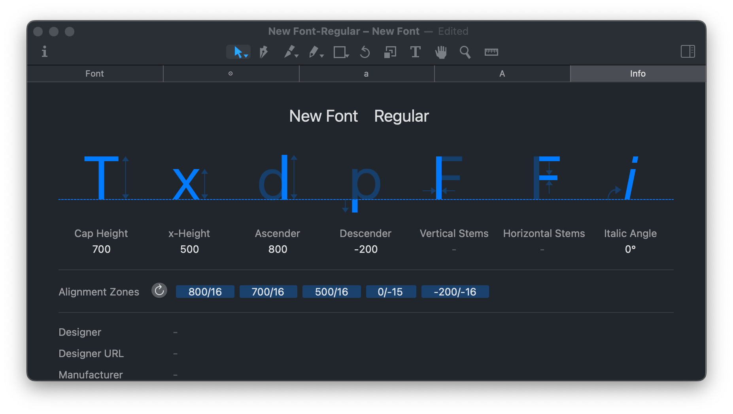Switch to the Hand tool
The height and width of the screenshot is (414, 733).
tap(441, 52)
